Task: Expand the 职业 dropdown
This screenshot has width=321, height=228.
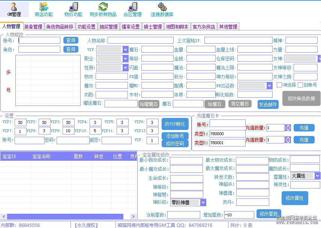Action: [126, 59]
